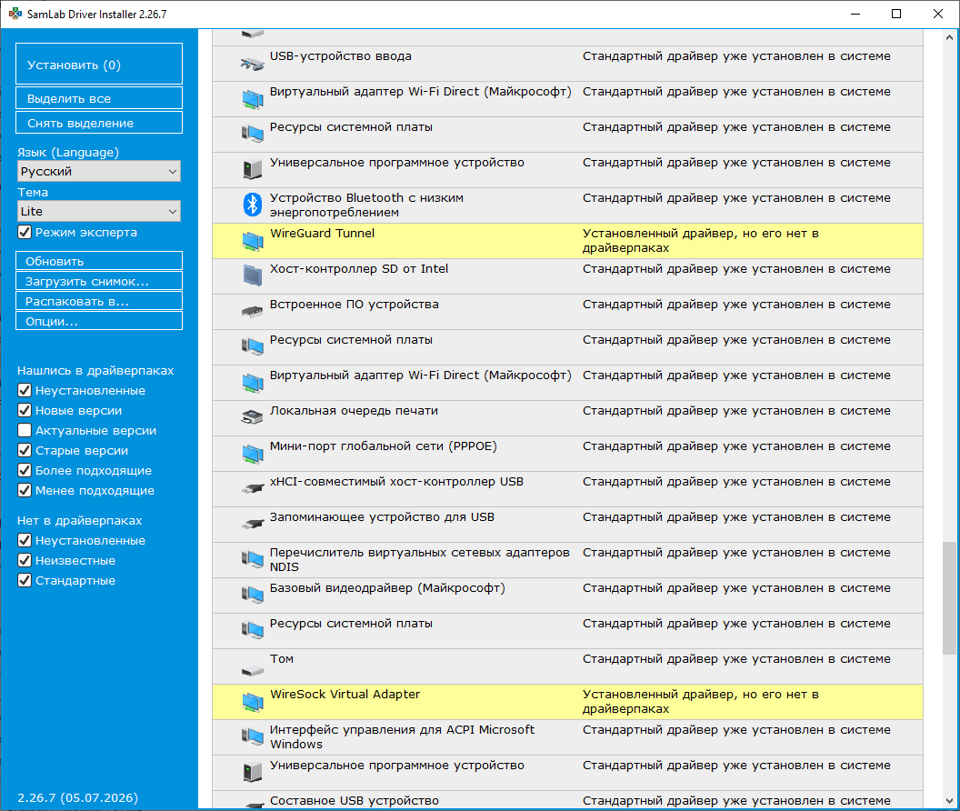Click WireGuard's Установленный драйвер status text
Image resolution: width=960 pixels, height=811 pixels.
coord(700,241)
